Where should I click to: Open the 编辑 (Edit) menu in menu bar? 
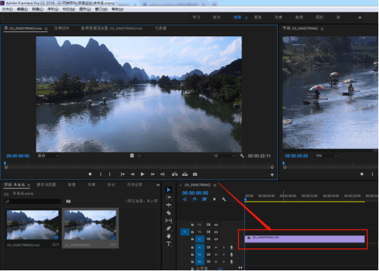[x=23, y=9]
